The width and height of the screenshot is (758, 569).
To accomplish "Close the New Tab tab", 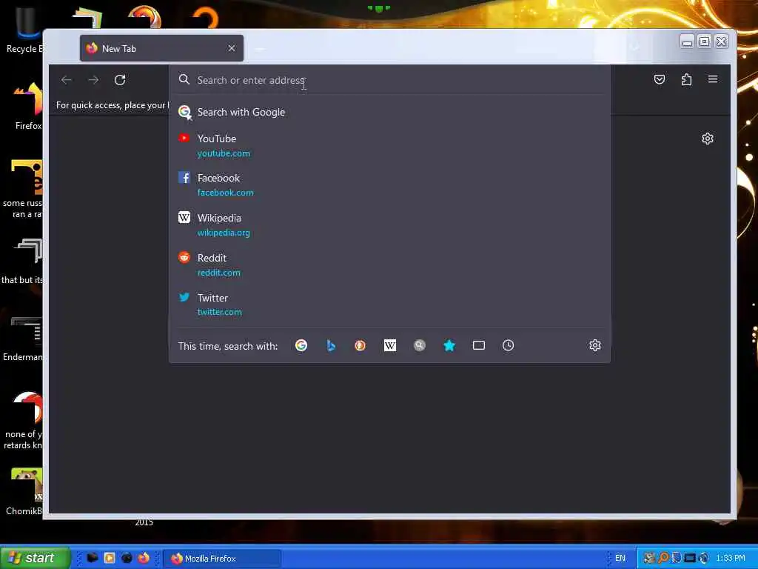I will (x=232, y=48).
